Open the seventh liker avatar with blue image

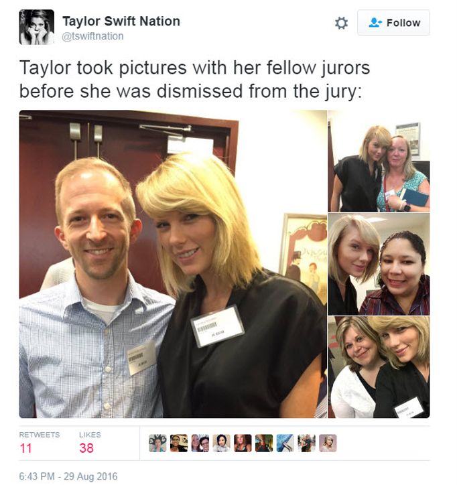tap(285, 443)
